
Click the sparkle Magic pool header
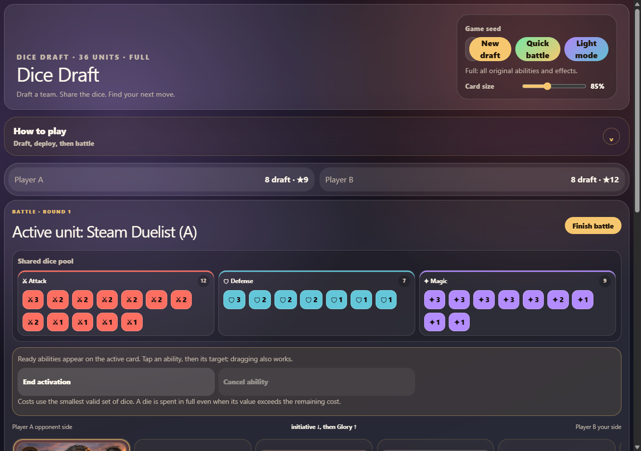point(436,281)
